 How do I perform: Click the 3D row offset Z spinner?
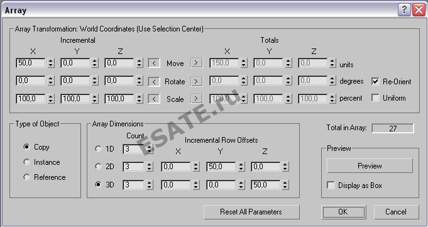pos(285,185)
